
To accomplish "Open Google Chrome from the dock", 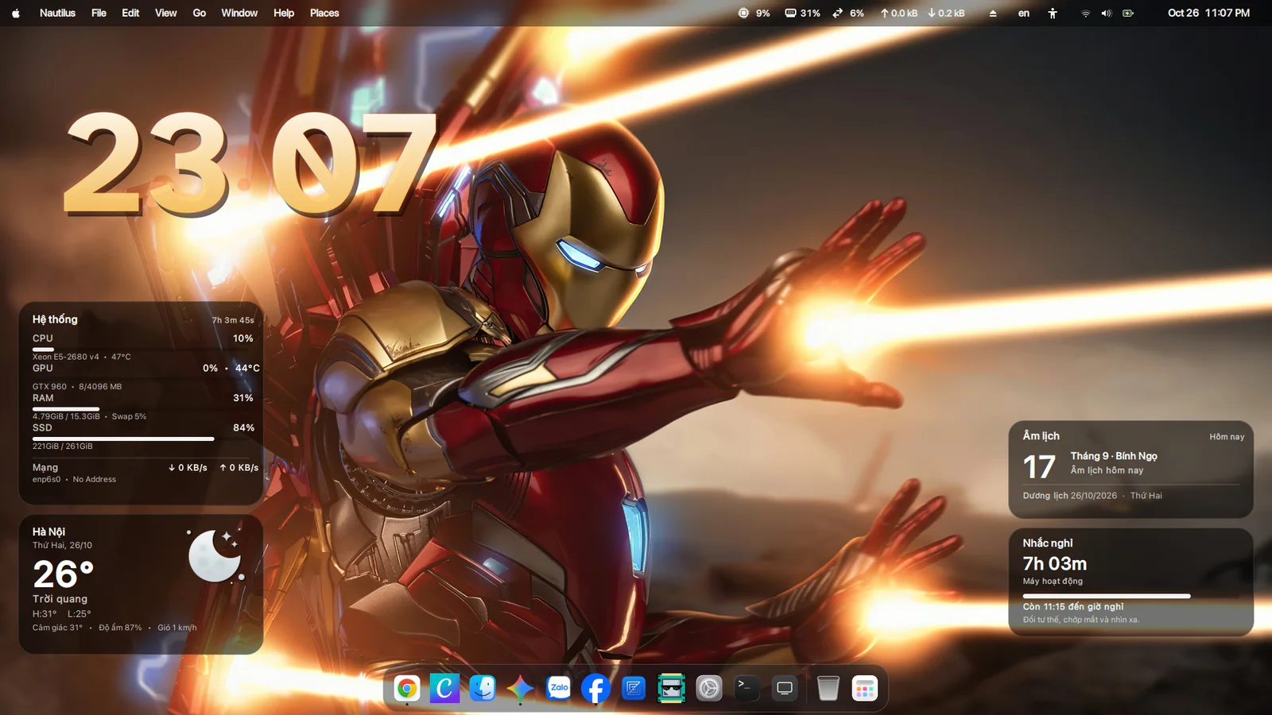I will pyautogui.click(x=407, y=688).
